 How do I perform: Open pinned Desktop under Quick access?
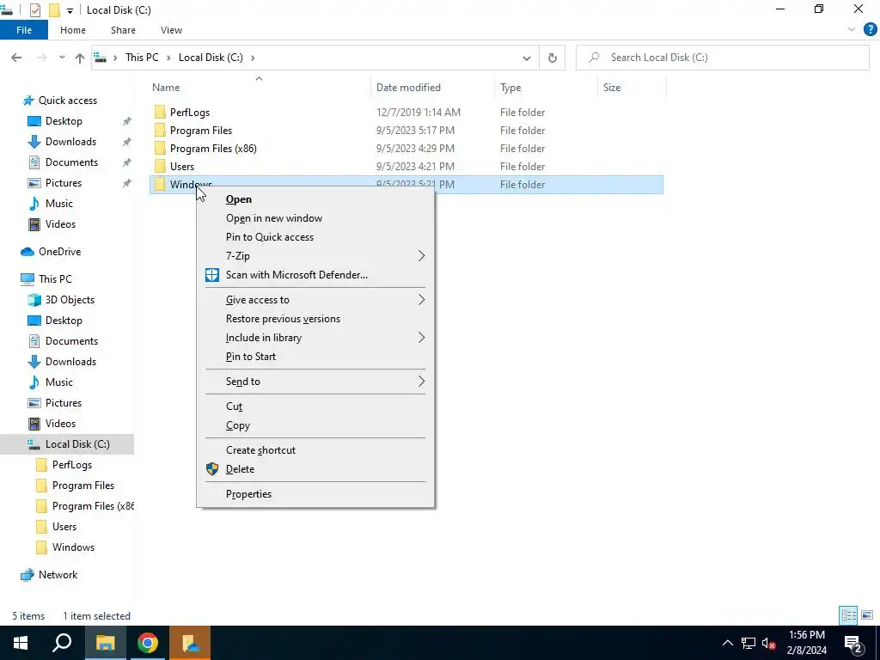64,121
